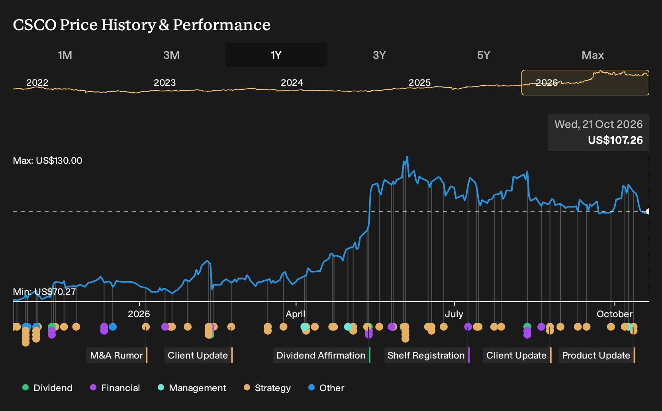Click the 'July' axis label
Screen dimensions: 662x411
coord(454,314)
